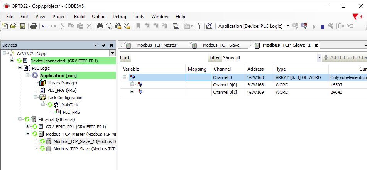Expand the GRV_EPIC_PR1 node

point(28,126)
